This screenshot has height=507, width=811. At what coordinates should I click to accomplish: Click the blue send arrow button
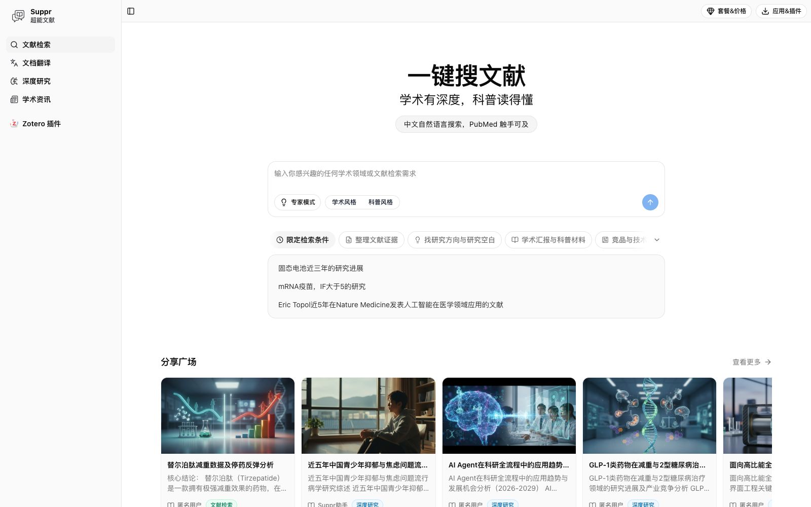650,202
